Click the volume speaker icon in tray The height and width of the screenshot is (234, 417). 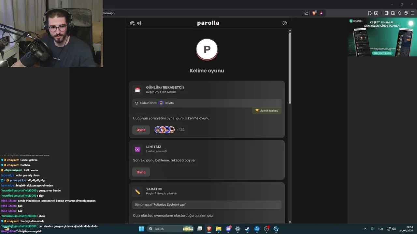[394, 229]
